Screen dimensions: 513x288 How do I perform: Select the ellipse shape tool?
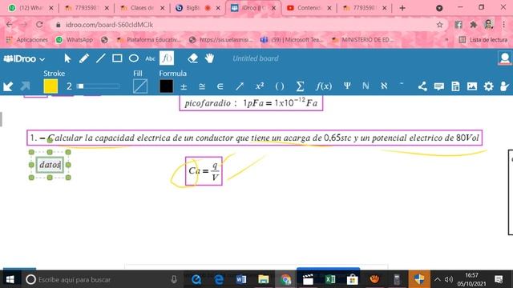(x=134, y=58)
